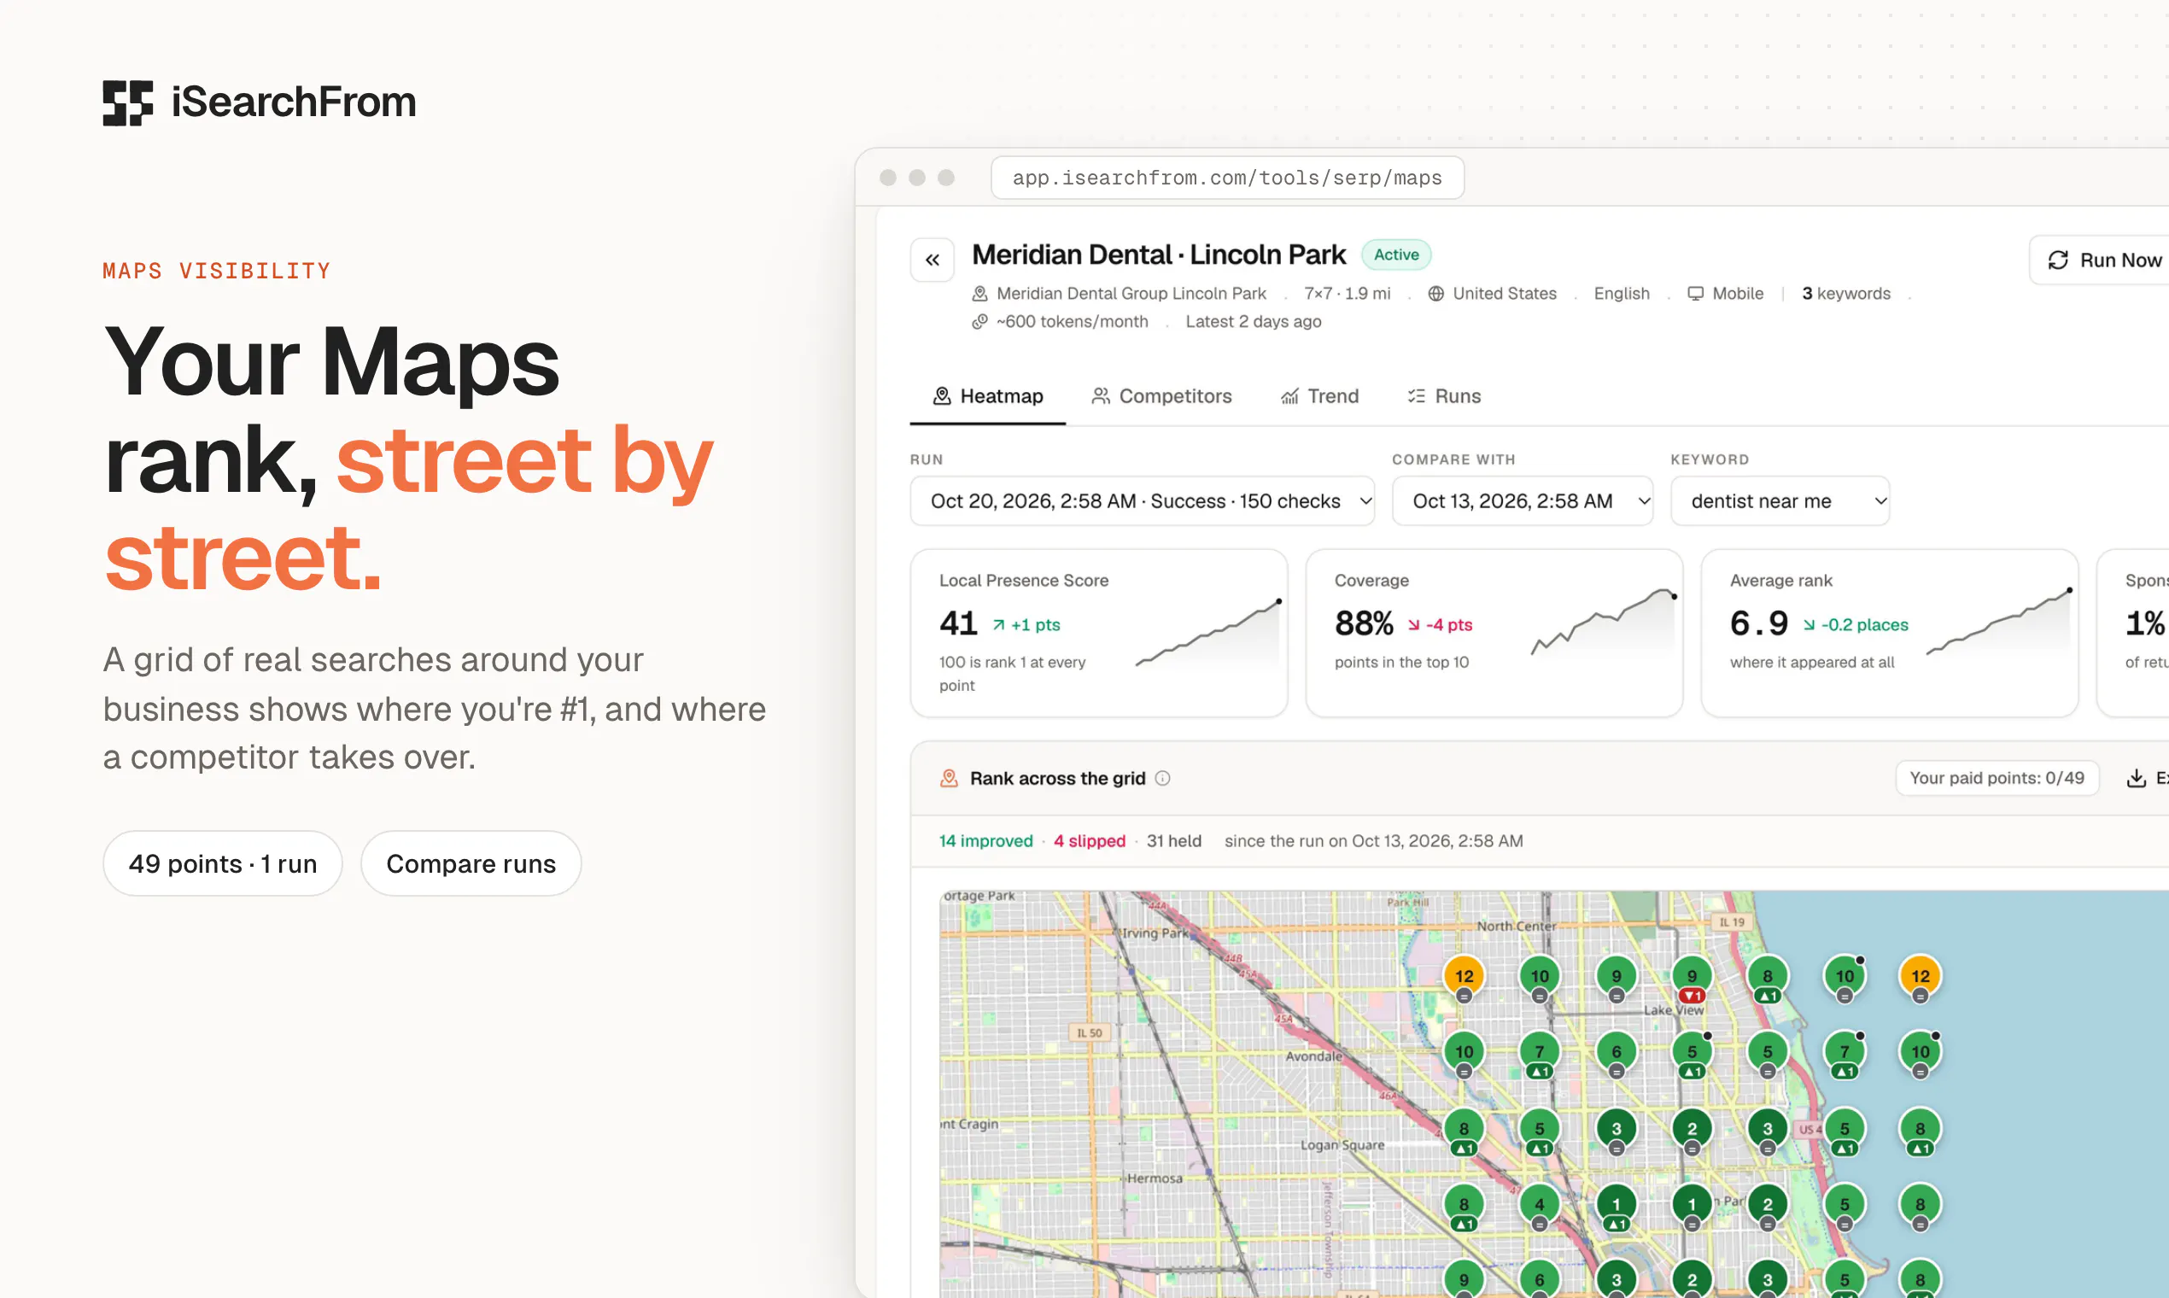
Task: Click Your paid points: 0/49 badge
Action: 1997,778
